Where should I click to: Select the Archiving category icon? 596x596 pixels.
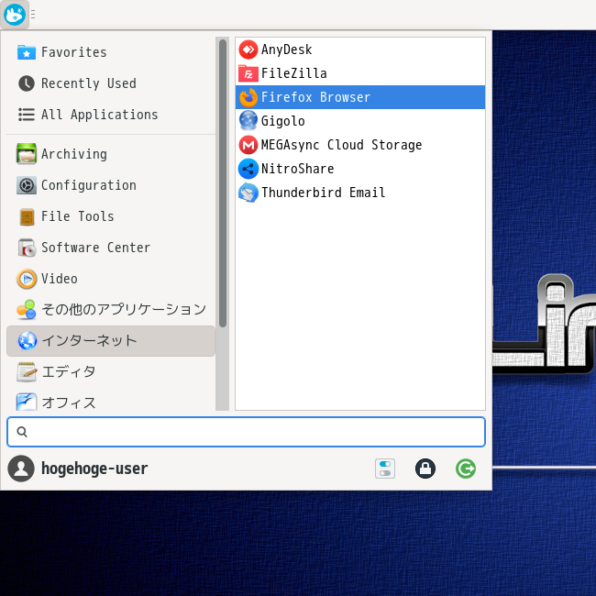(27, 153)
